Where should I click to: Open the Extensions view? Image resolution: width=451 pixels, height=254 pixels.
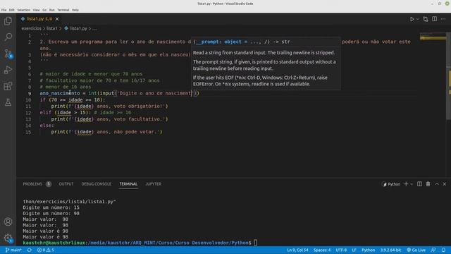(x=8, y=86)
